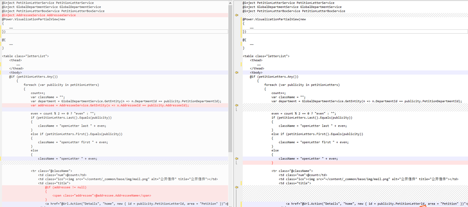Click the red var addressee assignment line

(109, 105)
